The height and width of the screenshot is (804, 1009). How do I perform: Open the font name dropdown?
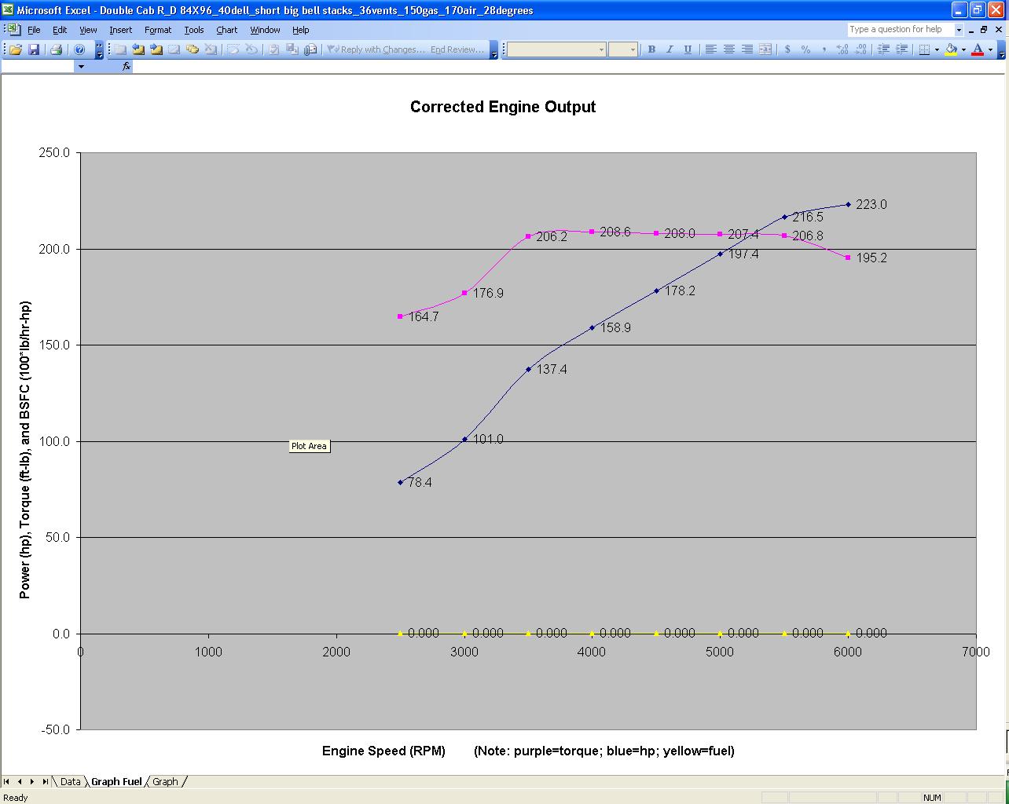tap(601, 49)
